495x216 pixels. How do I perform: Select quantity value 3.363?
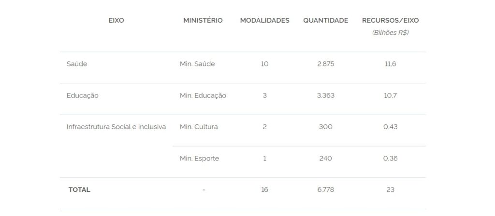325,95
